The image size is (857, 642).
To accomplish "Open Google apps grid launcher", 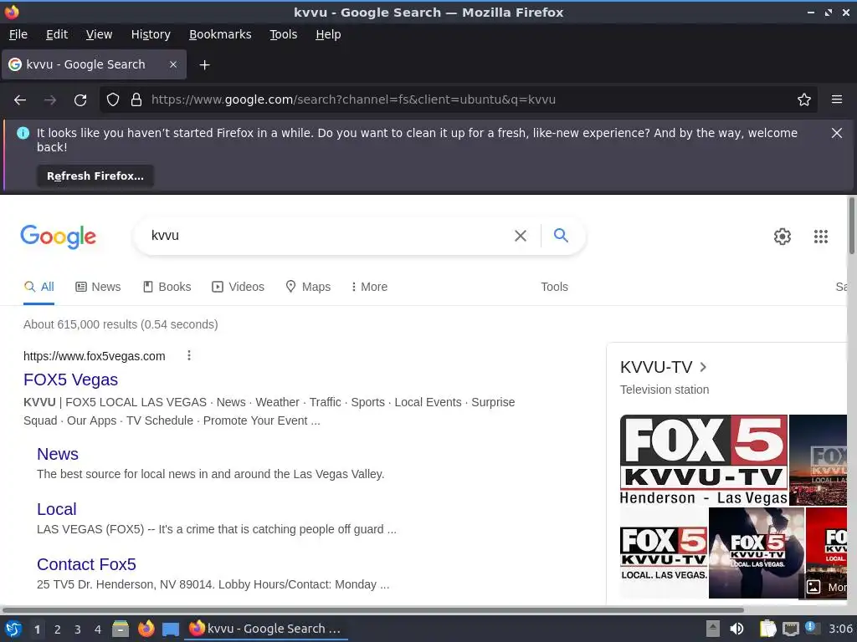I will pyautogui.click(x=821, y=237).
